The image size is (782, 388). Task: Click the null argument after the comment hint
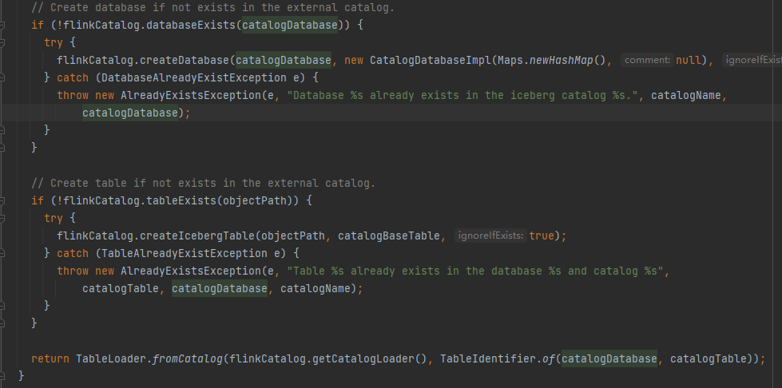pyautogui.click(x=689, y=61)
